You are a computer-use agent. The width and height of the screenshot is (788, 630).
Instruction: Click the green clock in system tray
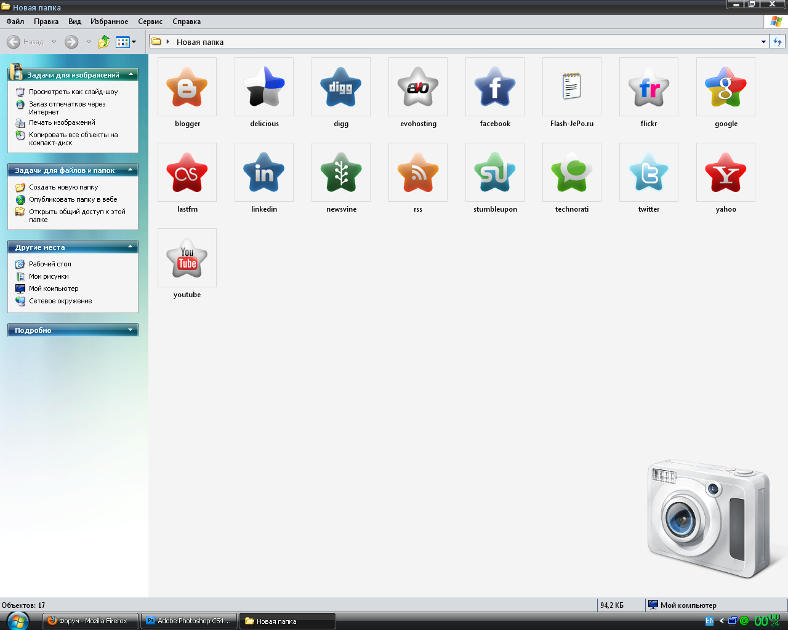click(767, 621)
